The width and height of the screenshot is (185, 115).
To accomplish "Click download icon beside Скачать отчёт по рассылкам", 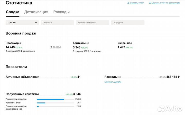I will click(150, 3).
